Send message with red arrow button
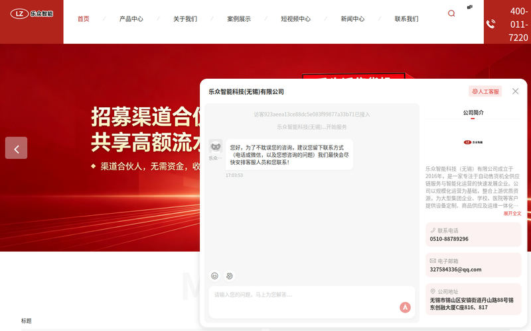Viewport: 531px width, 331px height. pyautogui.click(x=405, y=307)
